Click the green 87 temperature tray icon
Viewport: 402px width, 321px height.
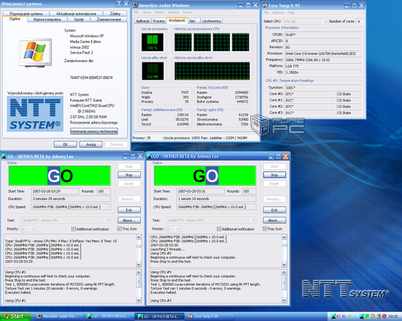point(349,317)
